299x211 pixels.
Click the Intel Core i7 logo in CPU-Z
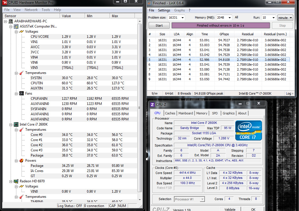tap(248, 130)
